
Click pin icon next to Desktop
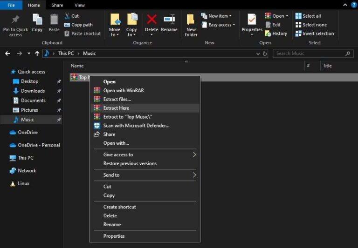click(x=59, y=81)
